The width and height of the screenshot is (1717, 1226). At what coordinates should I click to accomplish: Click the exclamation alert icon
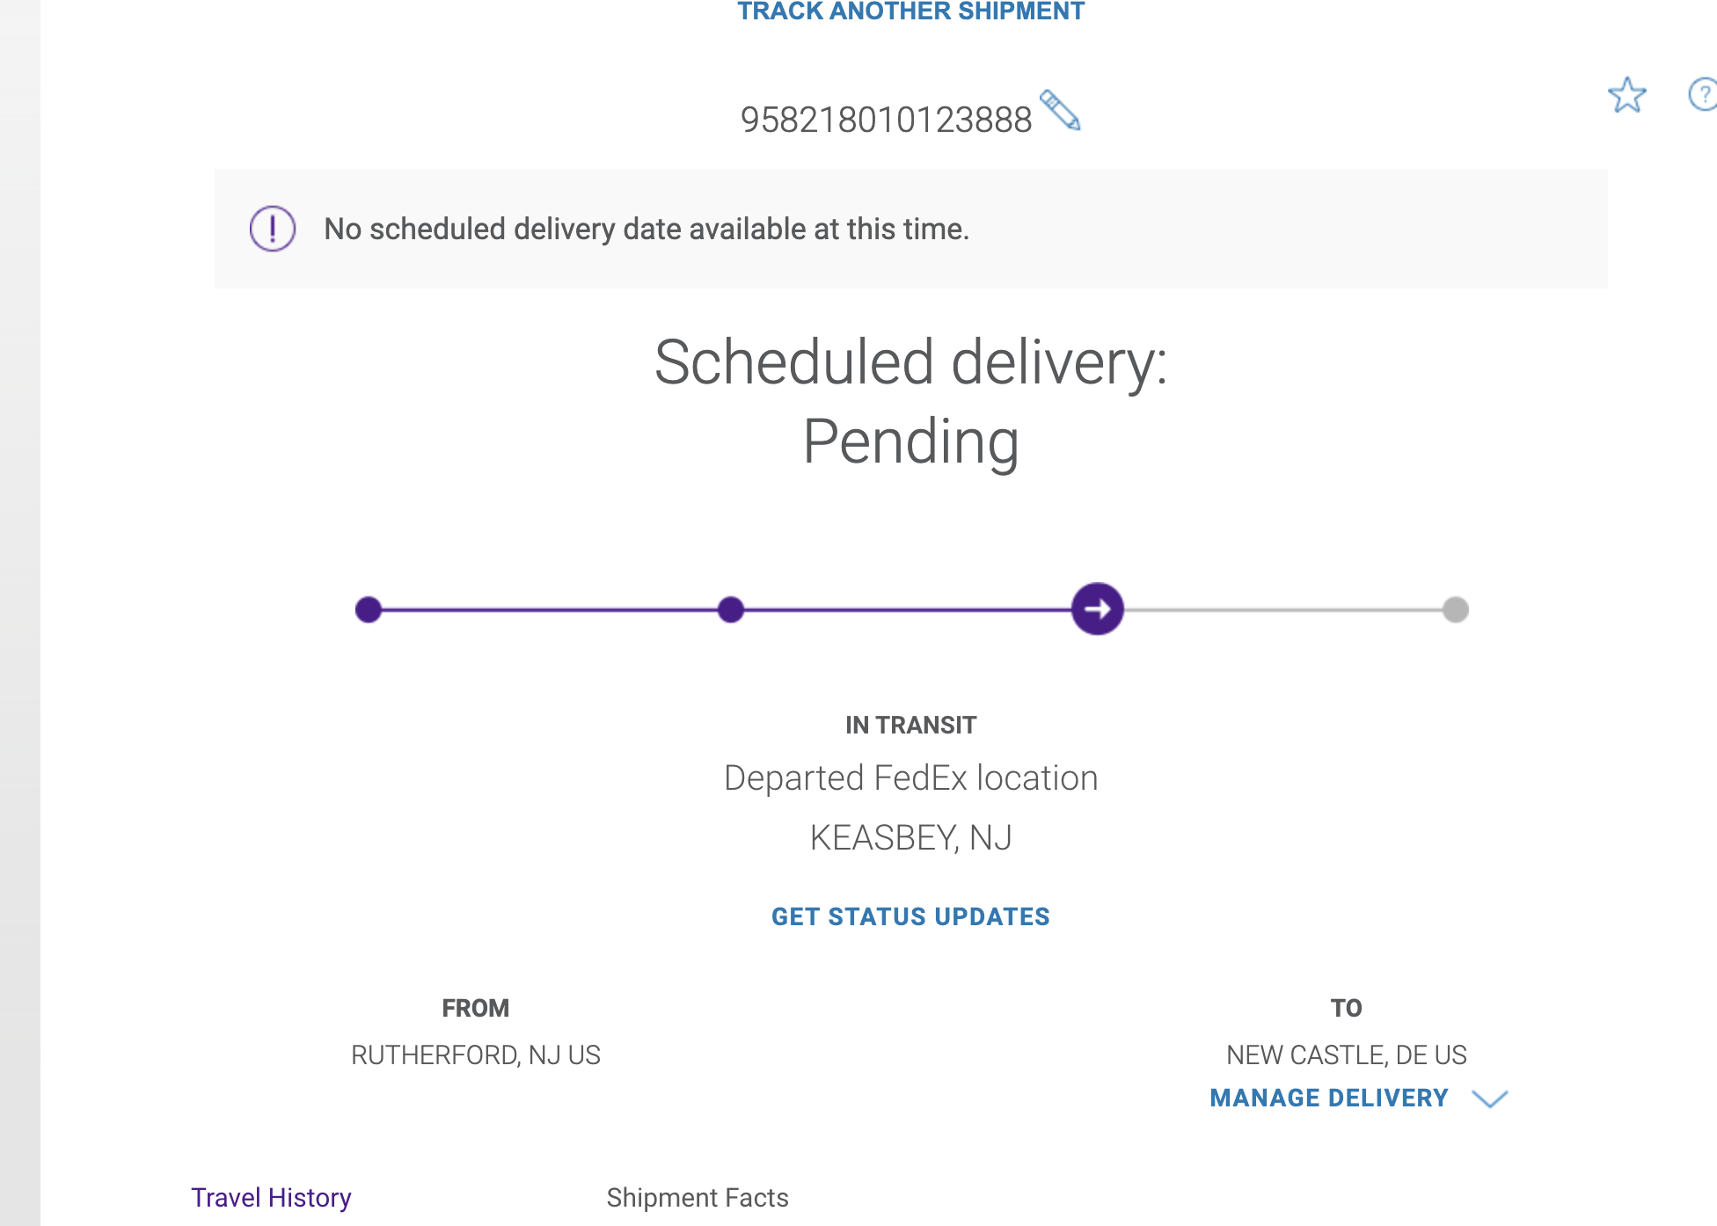273,229
